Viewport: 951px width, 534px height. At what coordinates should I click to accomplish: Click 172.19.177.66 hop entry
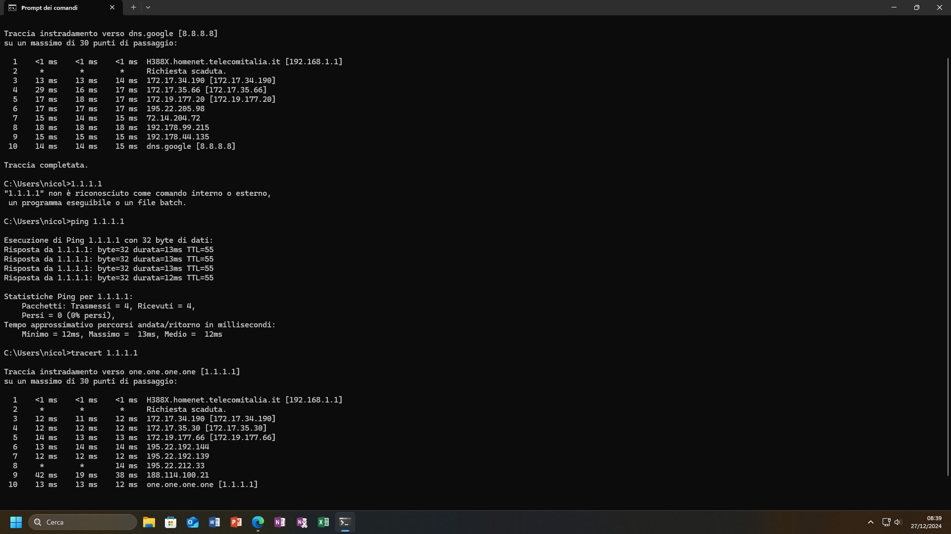(x=211, y=438)
